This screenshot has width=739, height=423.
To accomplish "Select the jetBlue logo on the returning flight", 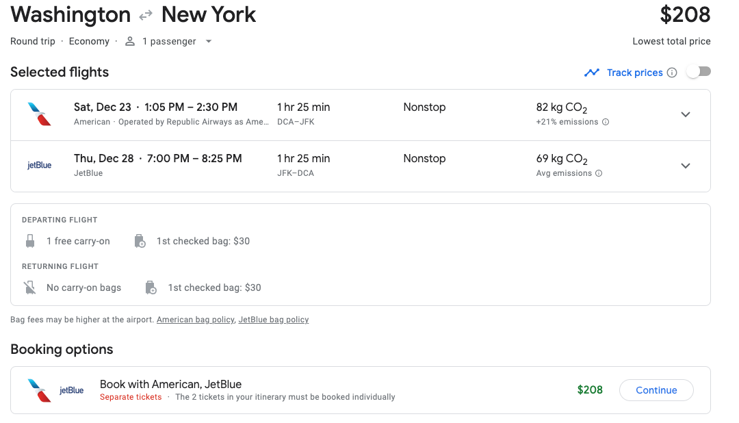I will (x=39, y=164).
